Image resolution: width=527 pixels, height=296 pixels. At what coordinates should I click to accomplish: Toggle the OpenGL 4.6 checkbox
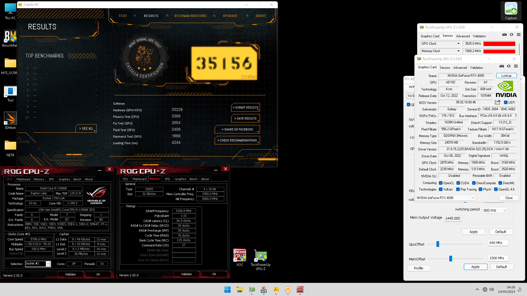pyautogui.click(x=496, y=189)
